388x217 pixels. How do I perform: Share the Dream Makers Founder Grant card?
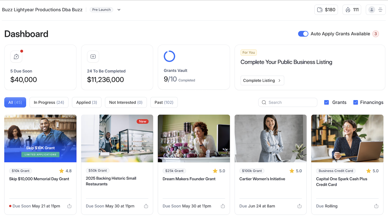coord(223,206)
